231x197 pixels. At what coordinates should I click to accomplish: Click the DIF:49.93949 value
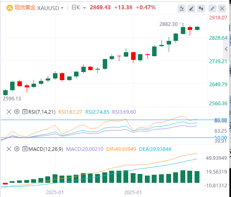point(121,149)
